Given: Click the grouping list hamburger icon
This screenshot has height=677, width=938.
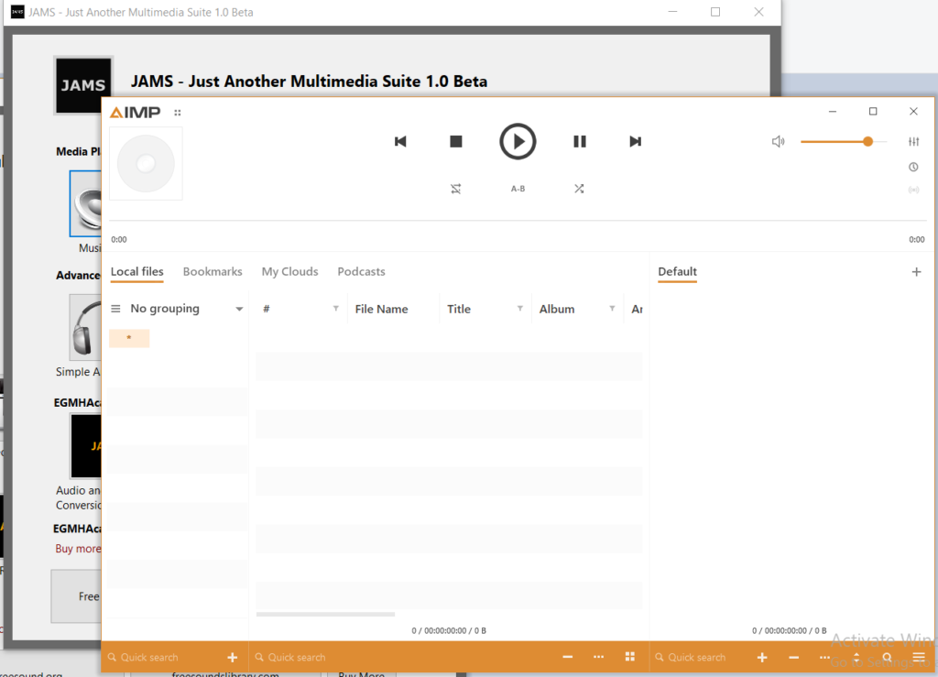Looking at the screenshot, I should tap(116, 309).
